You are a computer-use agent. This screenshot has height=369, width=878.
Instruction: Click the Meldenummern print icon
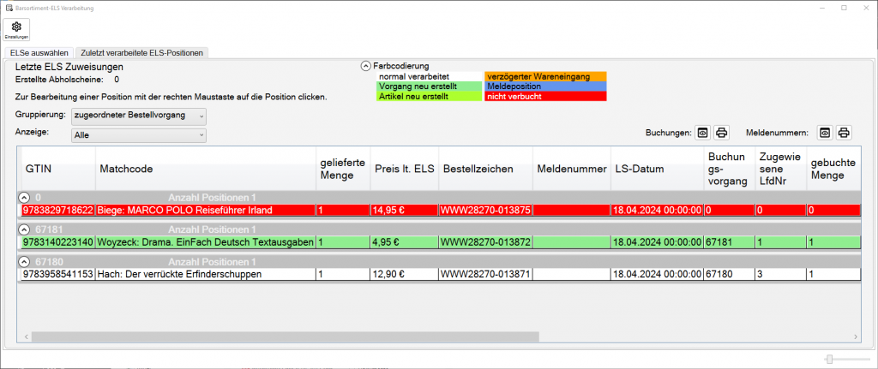click(844, 133)
